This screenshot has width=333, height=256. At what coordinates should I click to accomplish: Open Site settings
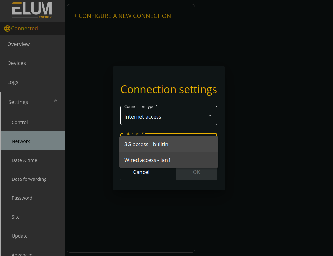33,217
